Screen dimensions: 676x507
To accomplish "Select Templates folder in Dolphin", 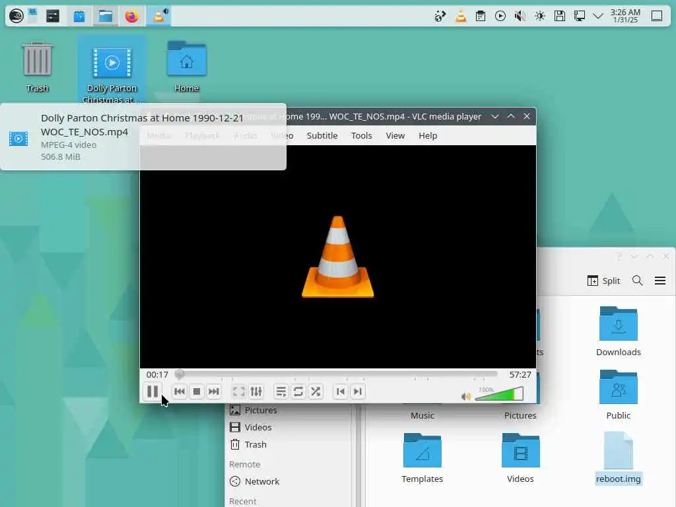I will (422, 458).
